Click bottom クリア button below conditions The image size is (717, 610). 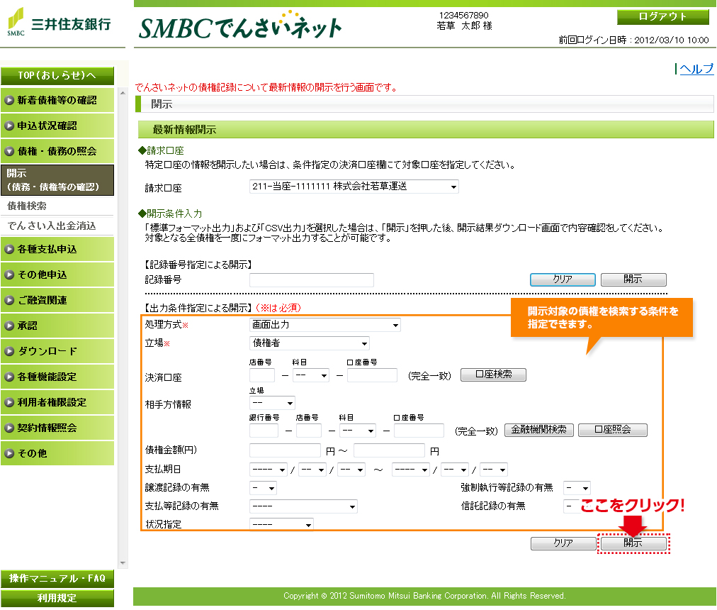(x=563, y=543)
